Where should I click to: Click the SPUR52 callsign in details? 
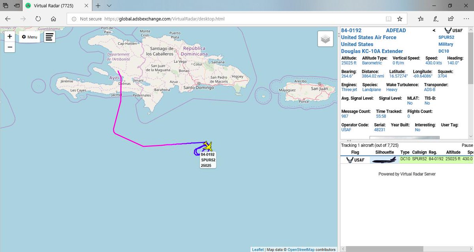pos(446,37)
